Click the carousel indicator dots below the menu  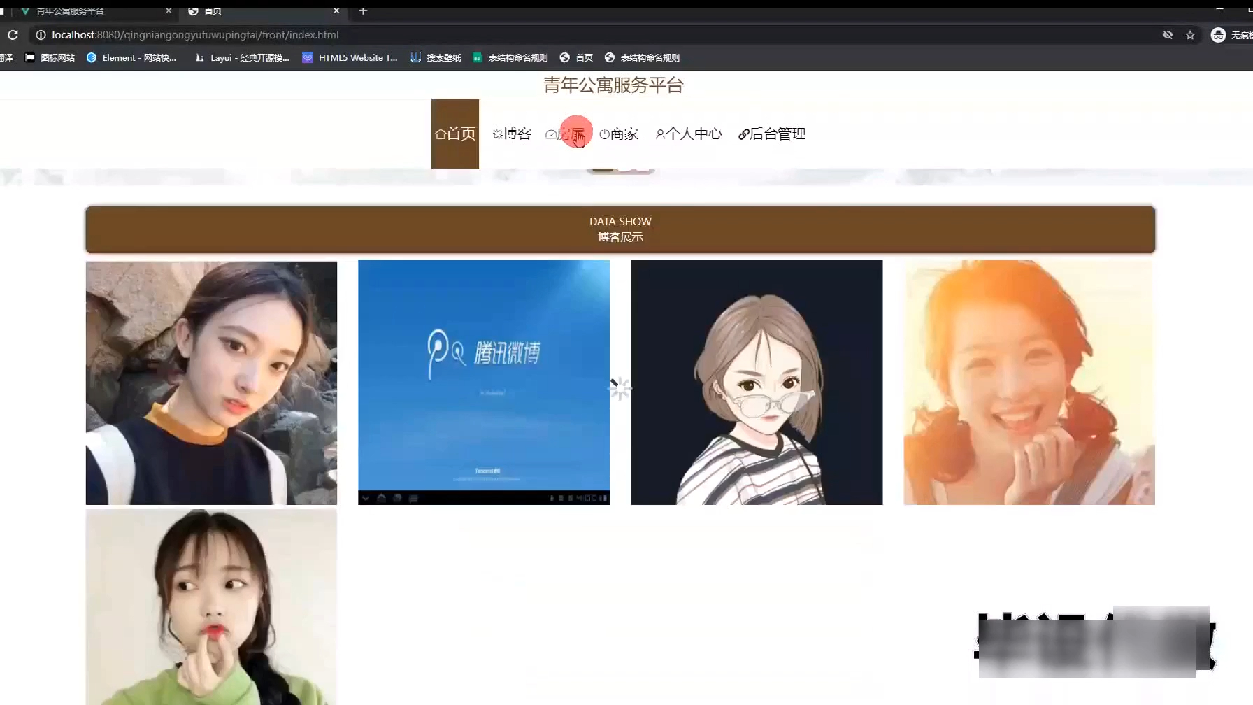click(x=621, y=169)
